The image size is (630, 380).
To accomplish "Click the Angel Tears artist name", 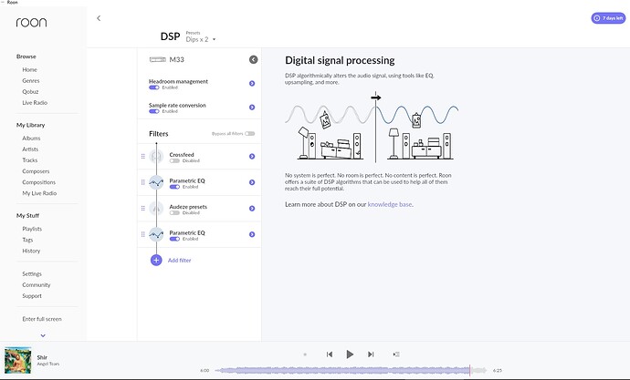I will (x=48, y=364).
